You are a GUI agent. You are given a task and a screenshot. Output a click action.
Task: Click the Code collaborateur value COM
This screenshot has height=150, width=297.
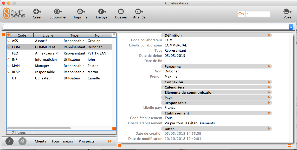pyautogui.click(x=169, y=40)
